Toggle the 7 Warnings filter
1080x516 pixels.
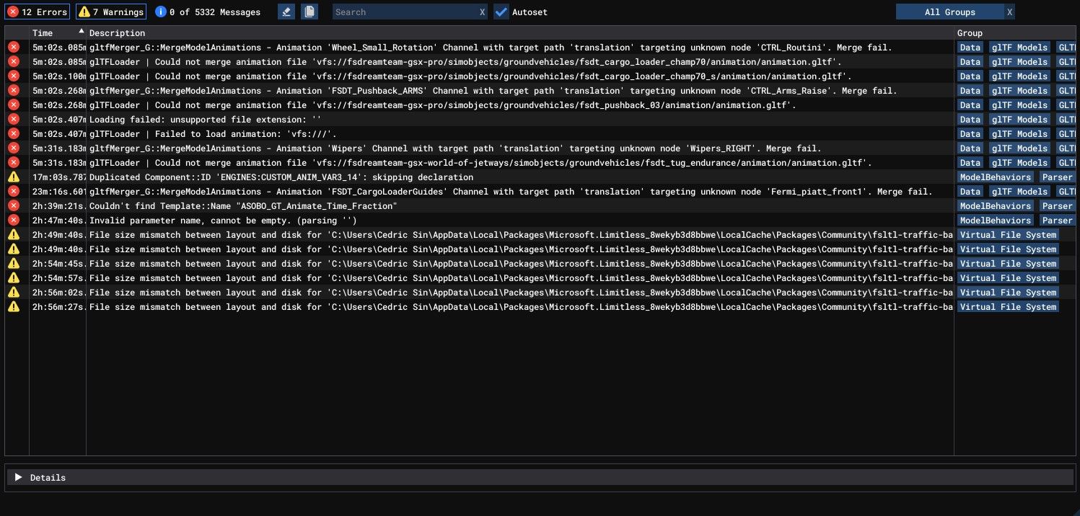click(x=111, y=12)
